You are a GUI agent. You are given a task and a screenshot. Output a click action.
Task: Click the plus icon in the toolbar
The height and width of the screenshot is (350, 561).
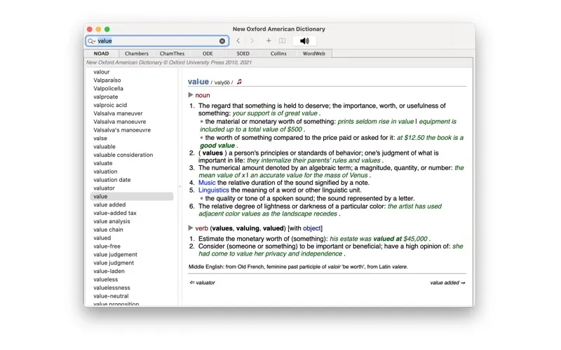(269, 41)
